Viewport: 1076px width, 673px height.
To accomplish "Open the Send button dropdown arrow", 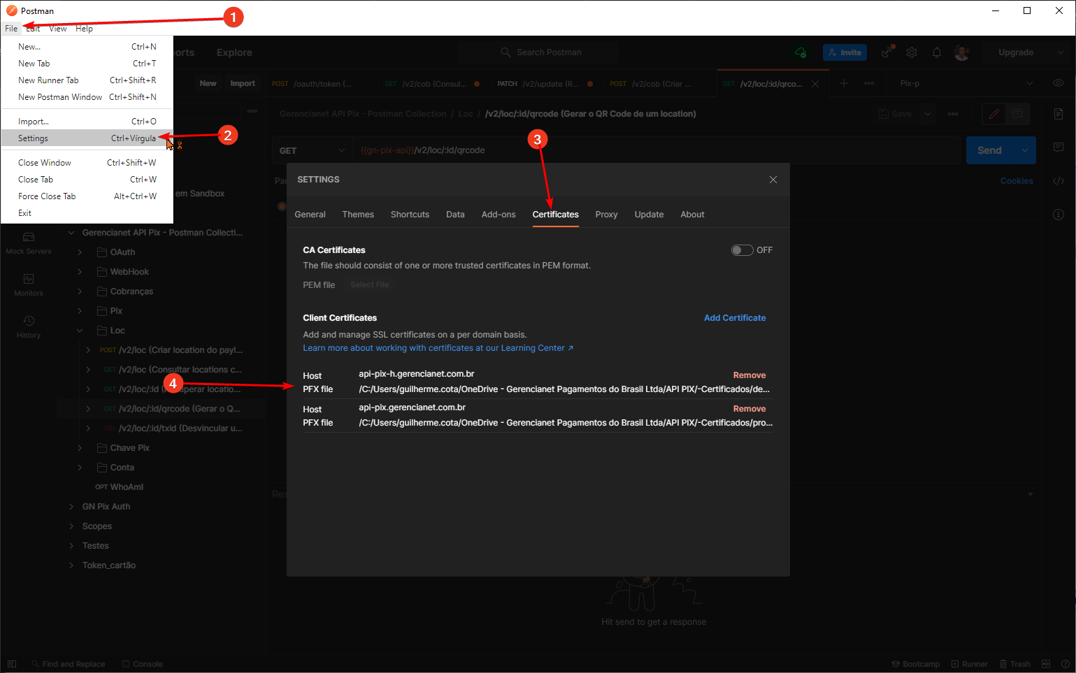I will [x=1025, y=150].
